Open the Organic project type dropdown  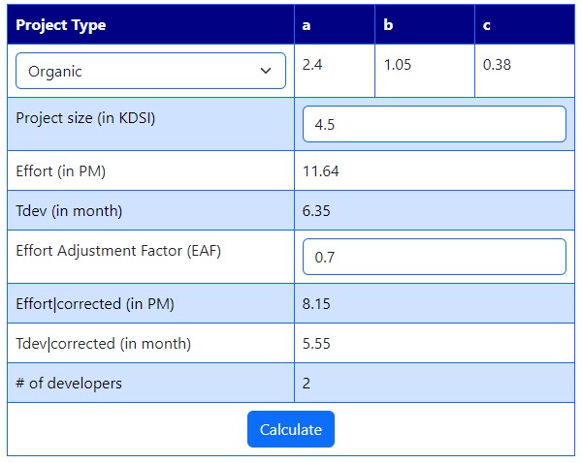150,71
